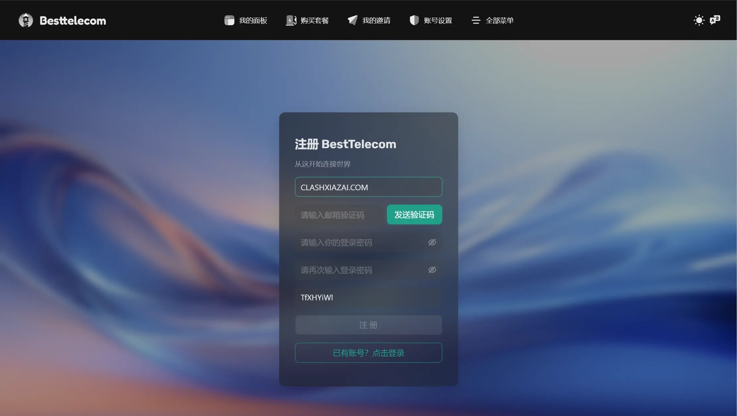Click the dashboard panel icon
This screenshot has width=737, height=416.
pos(229,20)
